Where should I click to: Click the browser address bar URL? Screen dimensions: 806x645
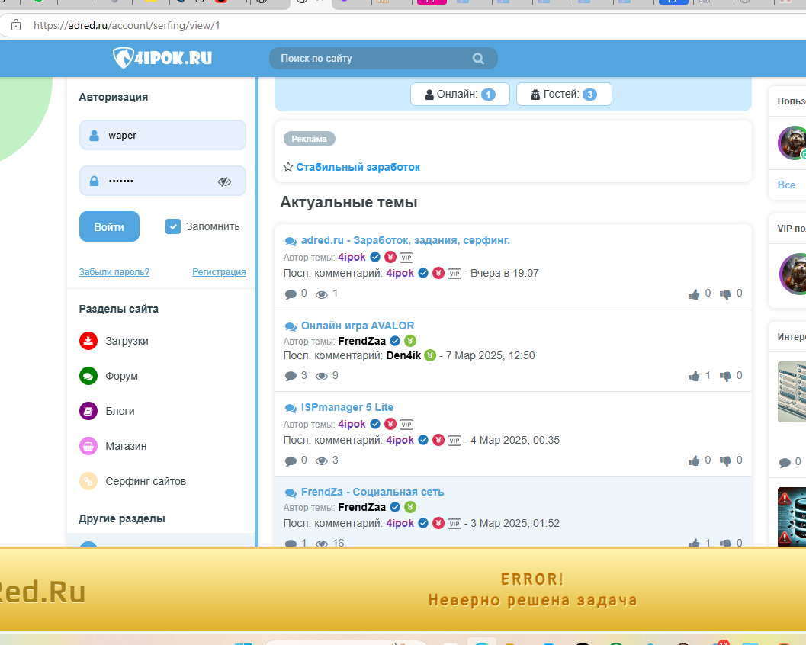click(127, 25)
